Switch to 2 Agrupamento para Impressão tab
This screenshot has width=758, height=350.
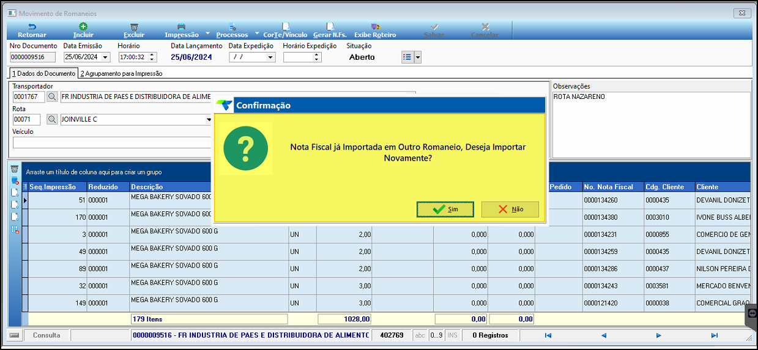click(122, 73)
